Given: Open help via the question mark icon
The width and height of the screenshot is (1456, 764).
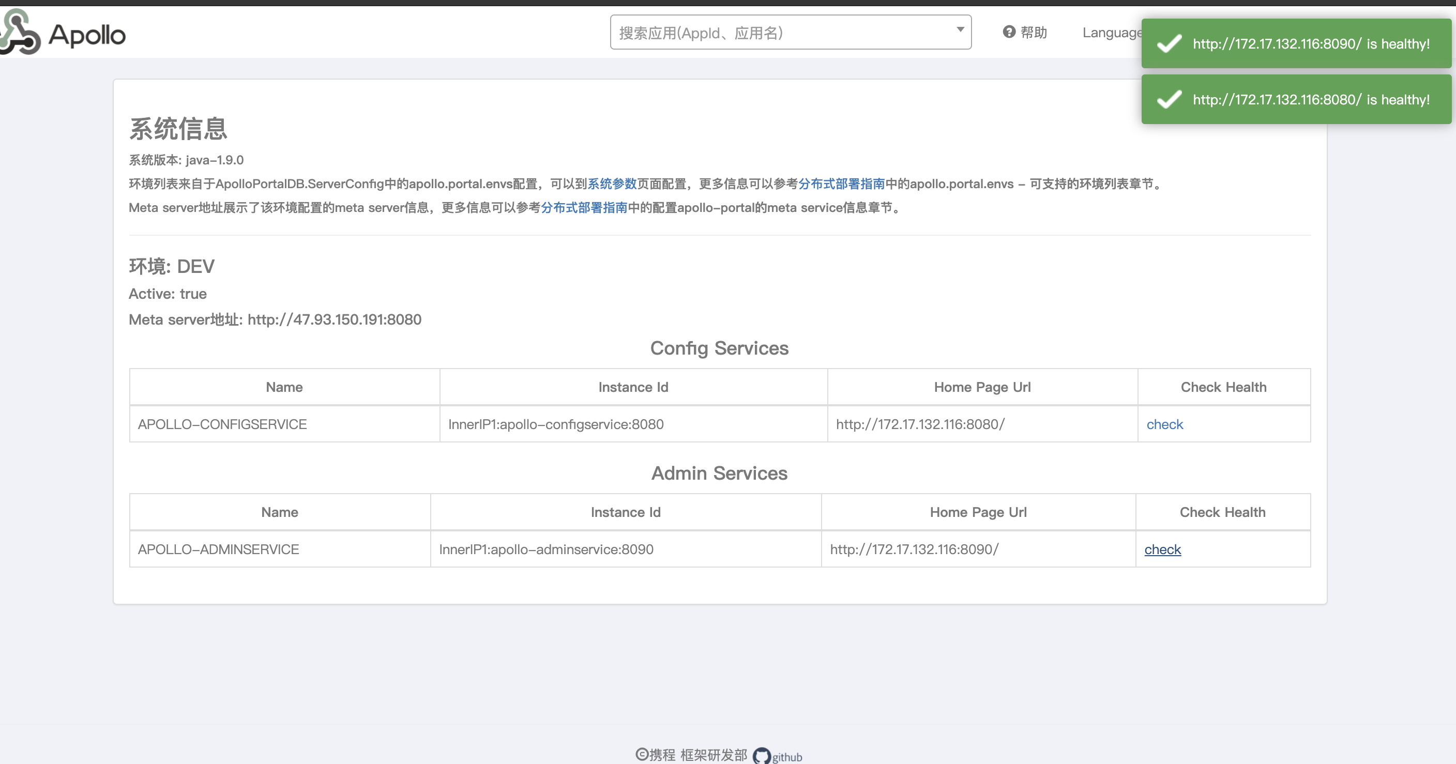Looking at the screenshot, I should (1008, 32).
